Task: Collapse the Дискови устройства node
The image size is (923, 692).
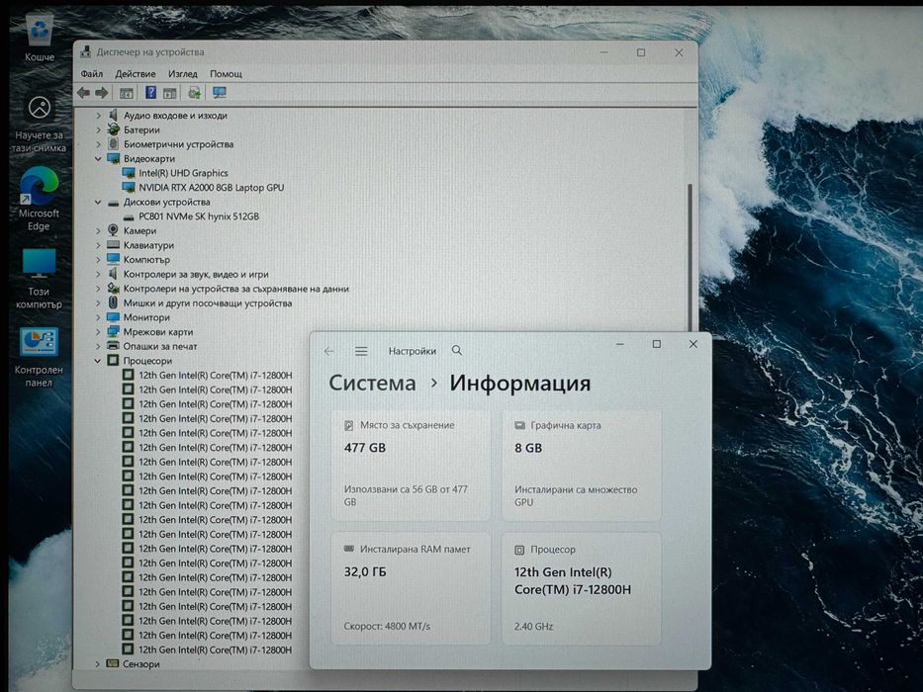Action: (x=98, y=202)
